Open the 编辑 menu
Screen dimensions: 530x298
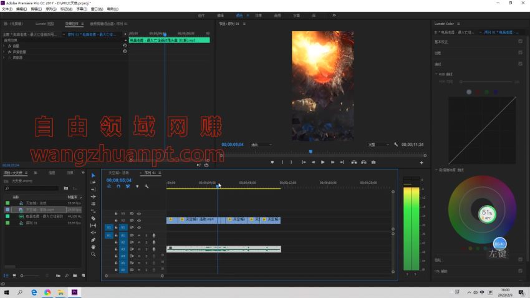[21, 9]
